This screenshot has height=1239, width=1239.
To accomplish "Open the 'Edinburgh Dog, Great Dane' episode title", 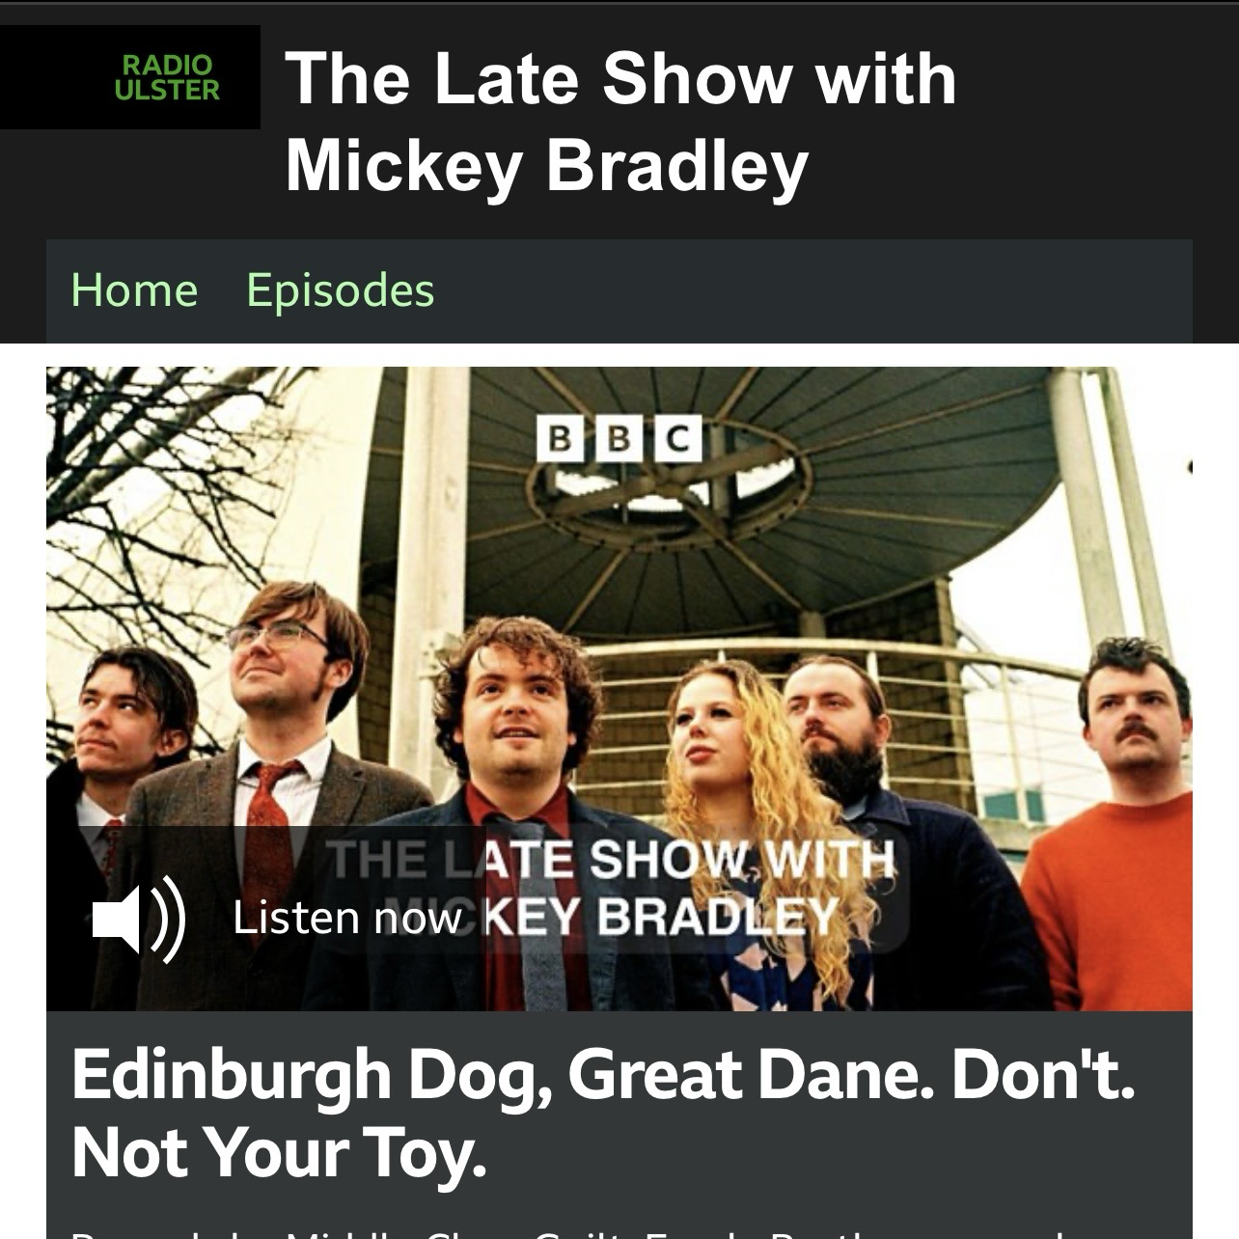I will 603,1114.
